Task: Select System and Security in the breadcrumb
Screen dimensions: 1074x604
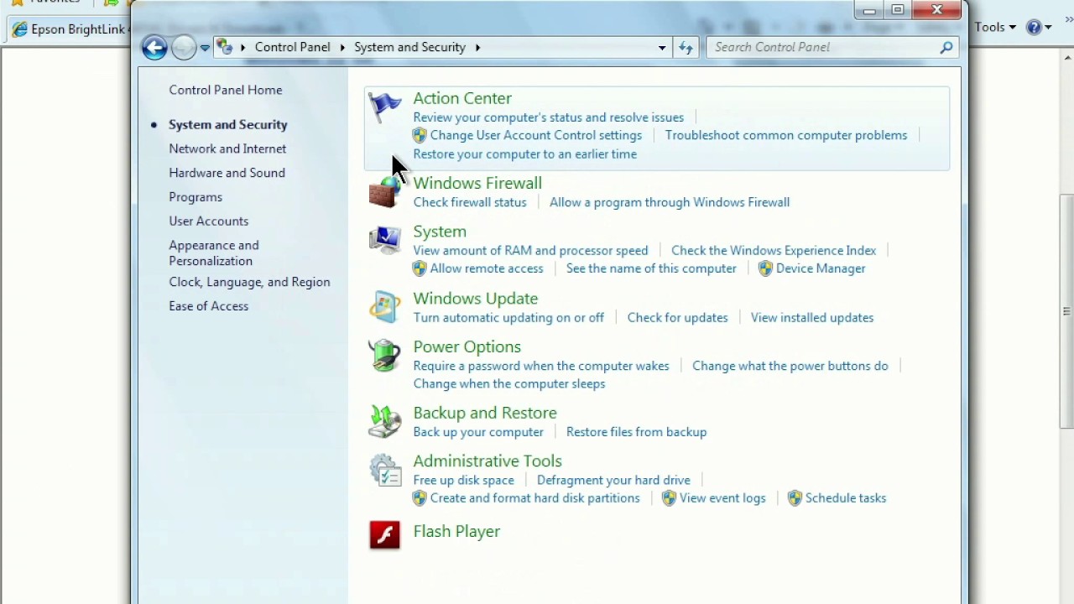Action: tap(409, 47)
